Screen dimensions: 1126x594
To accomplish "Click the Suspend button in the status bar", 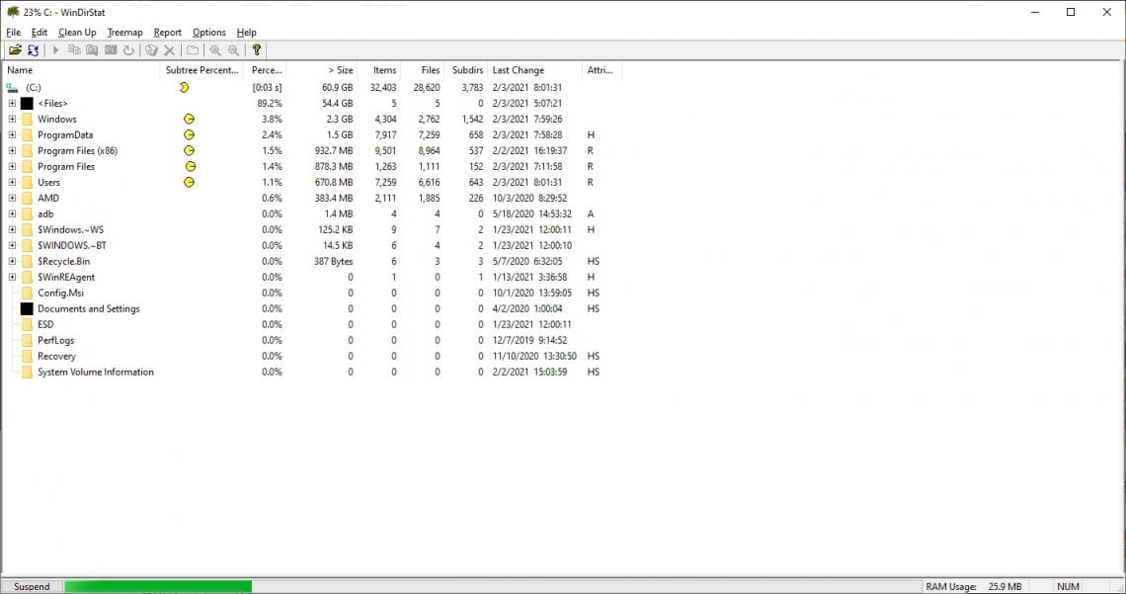I will point(32,586).
